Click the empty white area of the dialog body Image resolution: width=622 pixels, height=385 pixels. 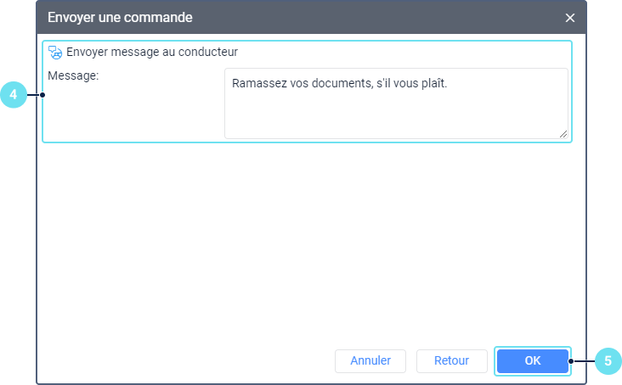[x=311, y=237]
